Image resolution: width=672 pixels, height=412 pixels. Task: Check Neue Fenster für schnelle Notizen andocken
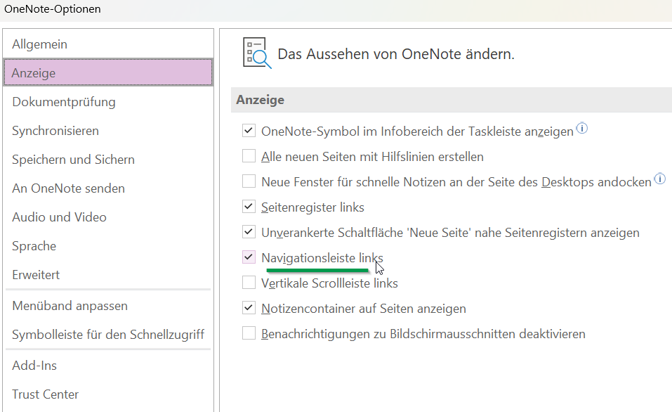coord(249,181)
